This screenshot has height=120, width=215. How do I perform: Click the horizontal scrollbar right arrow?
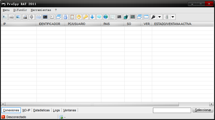(211, 104)
